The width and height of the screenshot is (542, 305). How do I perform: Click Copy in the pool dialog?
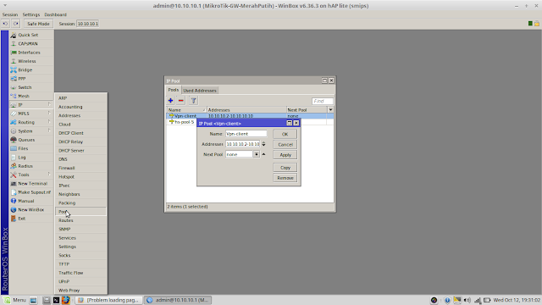coord(285,168)
